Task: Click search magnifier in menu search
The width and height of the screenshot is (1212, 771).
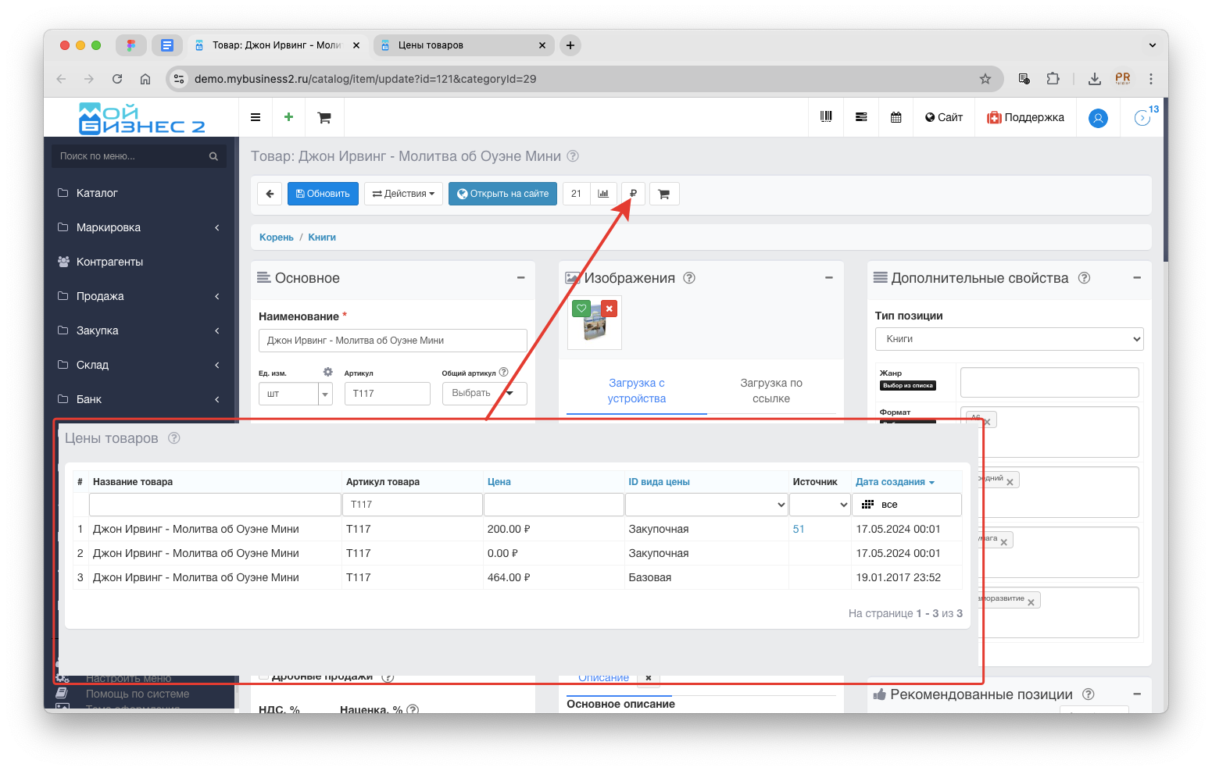Action: 213,156
